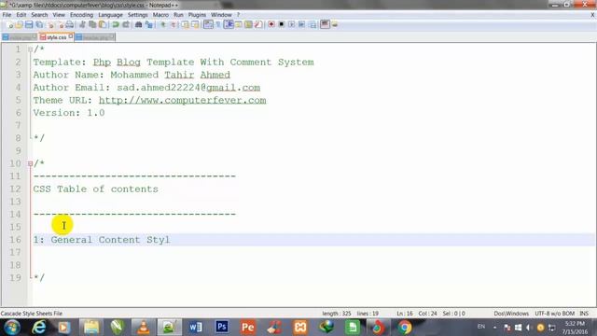597x336 pixels.
Task: Open XAMPP from the taskbar
Action: click(300, 328)
